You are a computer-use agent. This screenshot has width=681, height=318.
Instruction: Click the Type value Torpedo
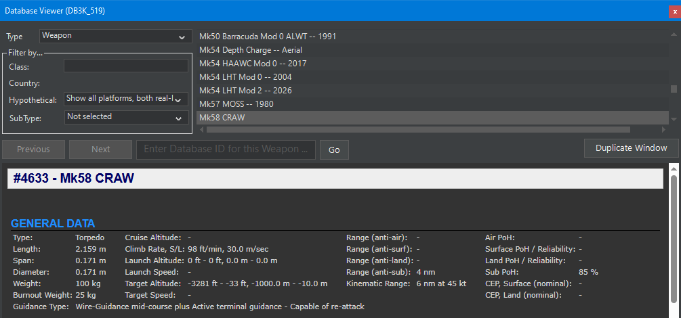(90, 237)
